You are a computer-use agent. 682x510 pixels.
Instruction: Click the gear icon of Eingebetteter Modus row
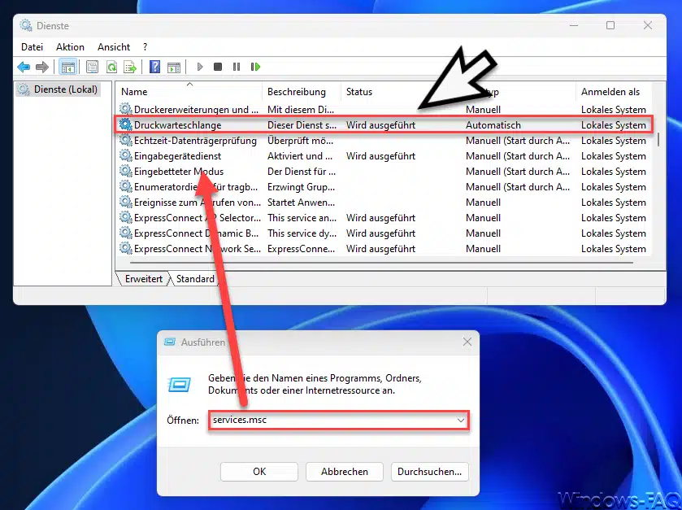[126, 171]
